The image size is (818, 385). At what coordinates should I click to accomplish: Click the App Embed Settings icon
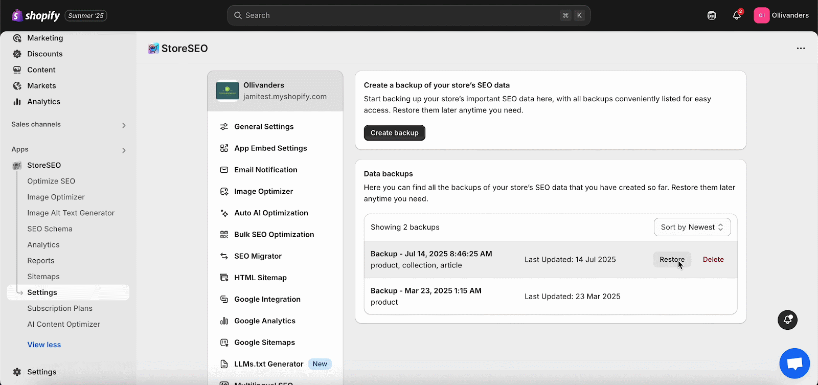(x=224, y=148)
